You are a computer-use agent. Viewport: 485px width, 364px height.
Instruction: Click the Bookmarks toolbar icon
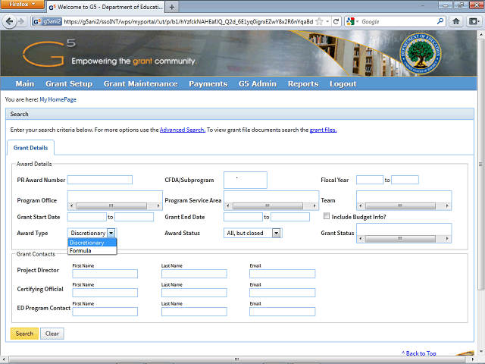click(474, 21)
